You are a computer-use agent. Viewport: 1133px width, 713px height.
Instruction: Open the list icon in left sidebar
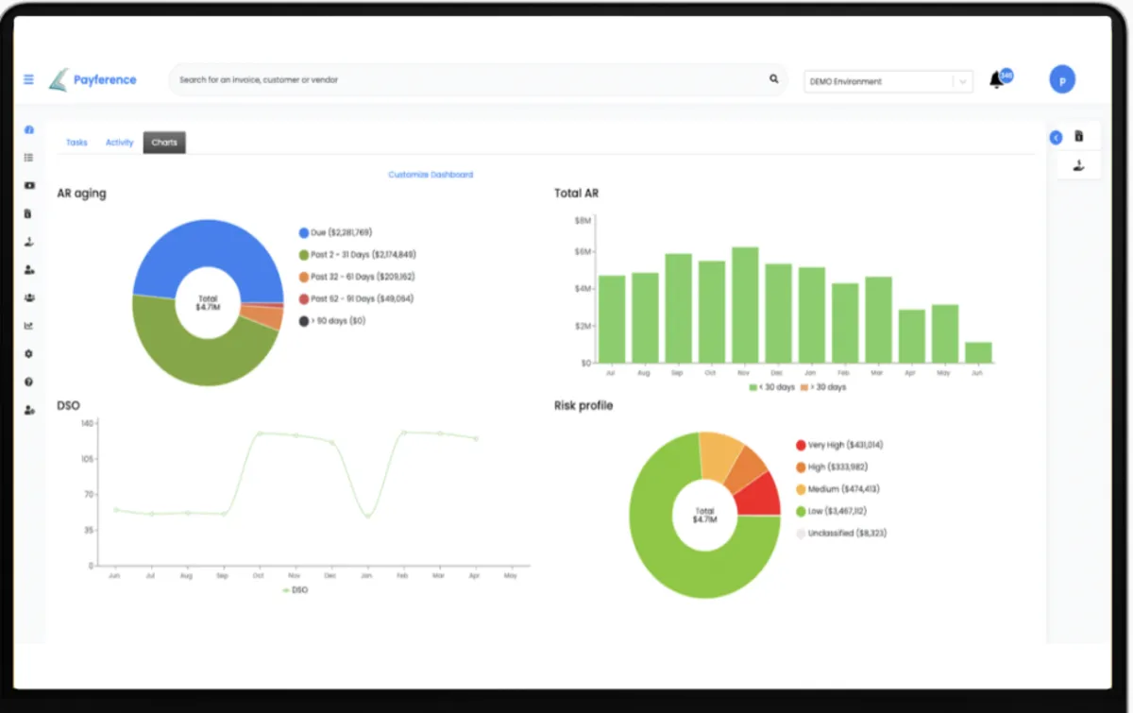[29, 158]
